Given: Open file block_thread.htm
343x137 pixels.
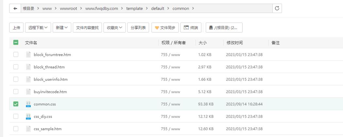Looking at the screenshot, I should pyautogui.click(x=49, y=67).
